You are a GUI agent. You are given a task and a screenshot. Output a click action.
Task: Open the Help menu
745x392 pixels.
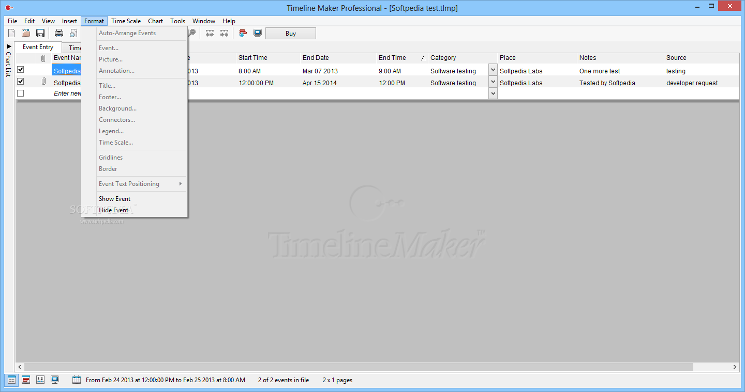pos(229,21)
